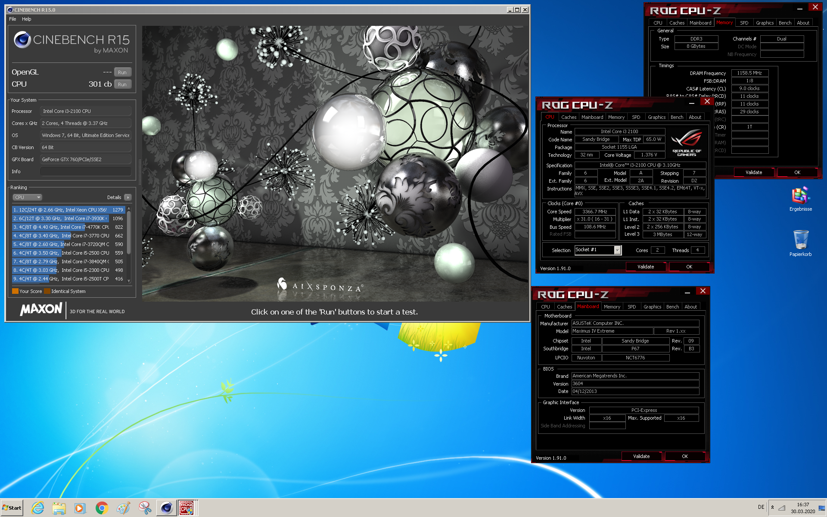Select ranking row Core i5-2300 498

pos(68,270)
